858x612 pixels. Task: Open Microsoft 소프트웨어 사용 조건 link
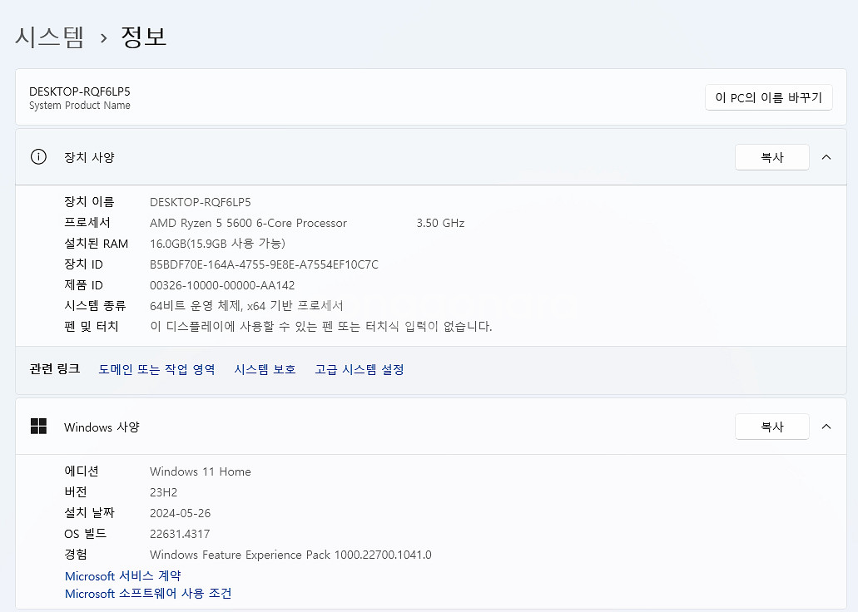pos(148,594)
